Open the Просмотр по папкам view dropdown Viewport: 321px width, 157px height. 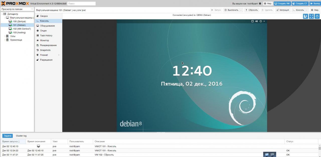pyautogui.click(x=17, y=9)
